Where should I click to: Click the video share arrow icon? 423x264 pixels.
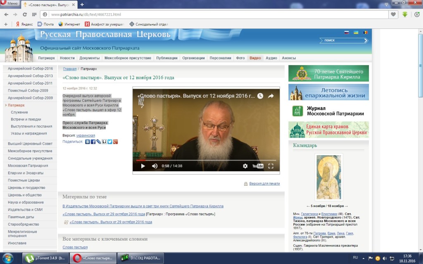[271, 96]
